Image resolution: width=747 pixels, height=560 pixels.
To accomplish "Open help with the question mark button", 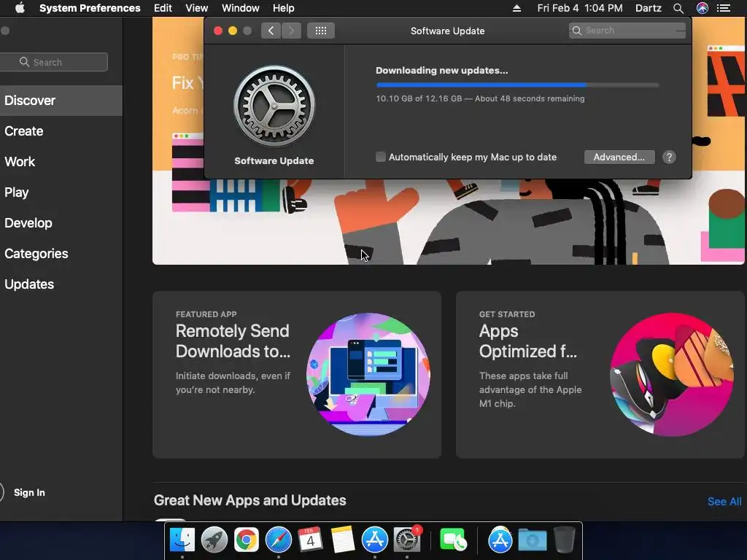I will click(x=669, y=157).
